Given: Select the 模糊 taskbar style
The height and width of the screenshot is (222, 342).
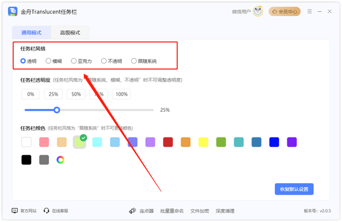Looking at the screenshot, I should point(54,61).
